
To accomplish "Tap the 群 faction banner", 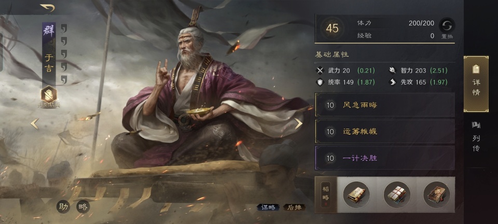I will (x=49, y=31).
